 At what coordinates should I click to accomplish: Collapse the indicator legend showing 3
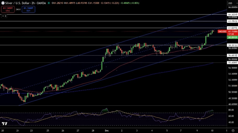click(4, 16)
